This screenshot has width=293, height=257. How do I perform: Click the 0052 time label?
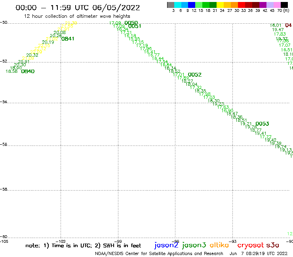pyautogui.click(x=195, y=75)
